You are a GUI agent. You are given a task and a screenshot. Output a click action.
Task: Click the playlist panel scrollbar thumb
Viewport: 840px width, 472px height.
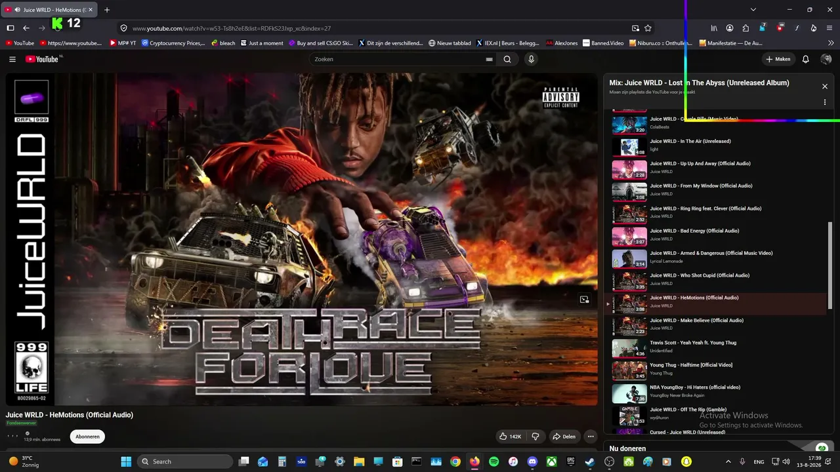coord(830,265)
